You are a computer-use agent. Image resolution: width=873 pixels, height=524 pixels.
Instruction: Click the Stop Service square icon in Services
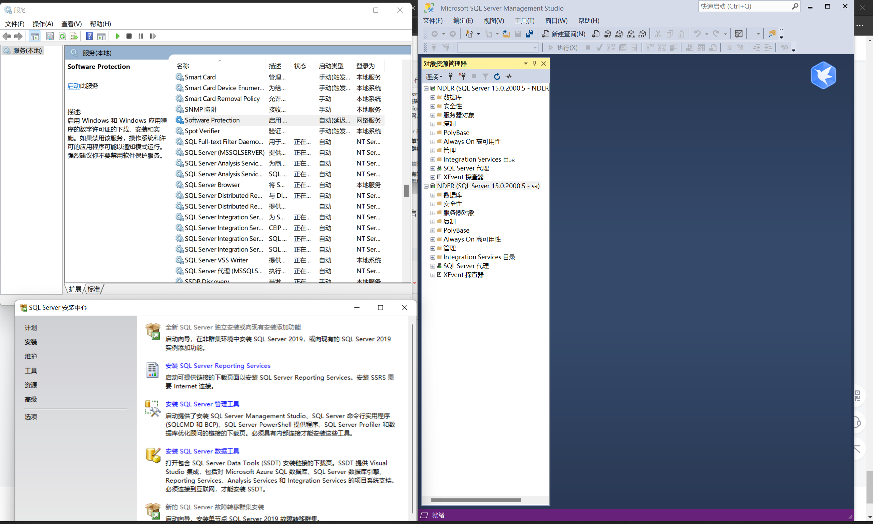[129, 36]
